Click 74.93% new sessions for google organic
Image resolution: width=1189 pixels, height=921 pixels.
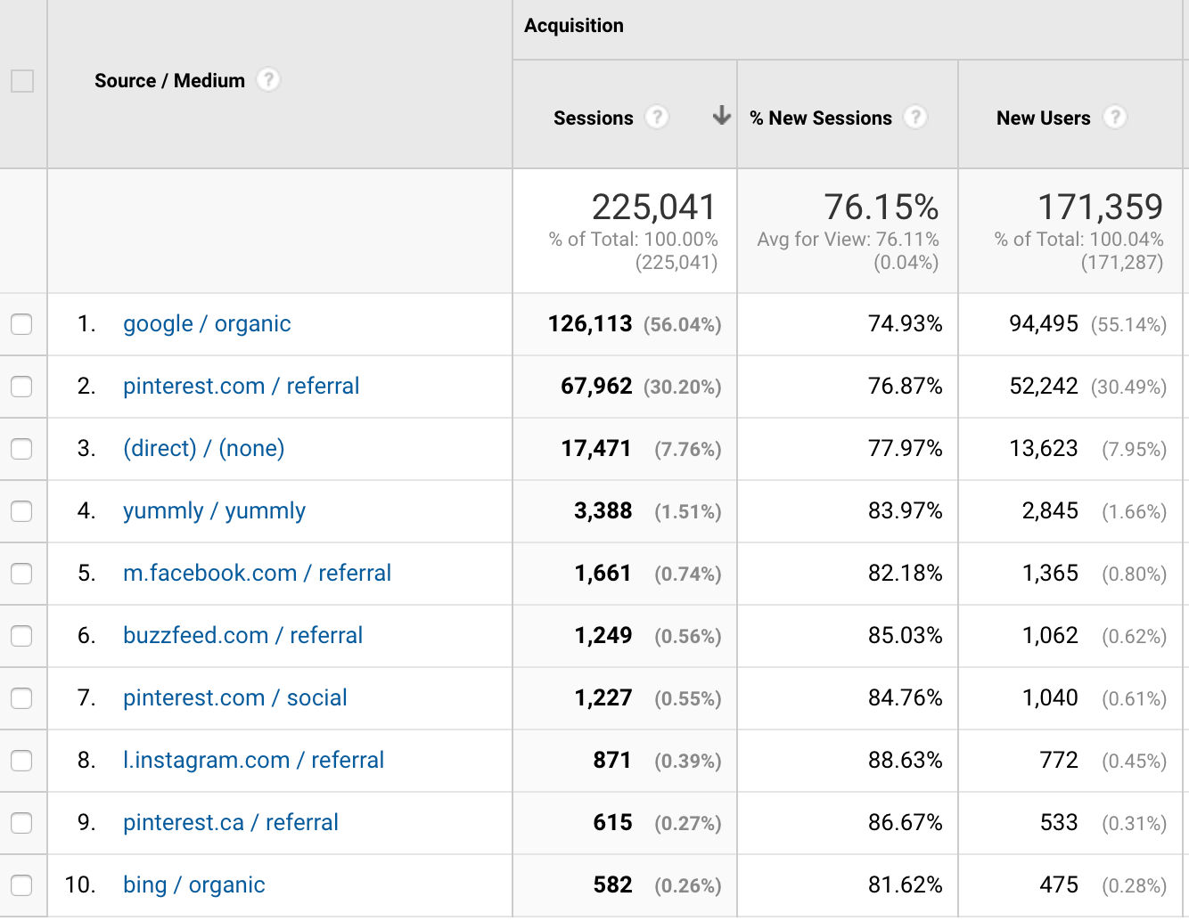point(906,324)
